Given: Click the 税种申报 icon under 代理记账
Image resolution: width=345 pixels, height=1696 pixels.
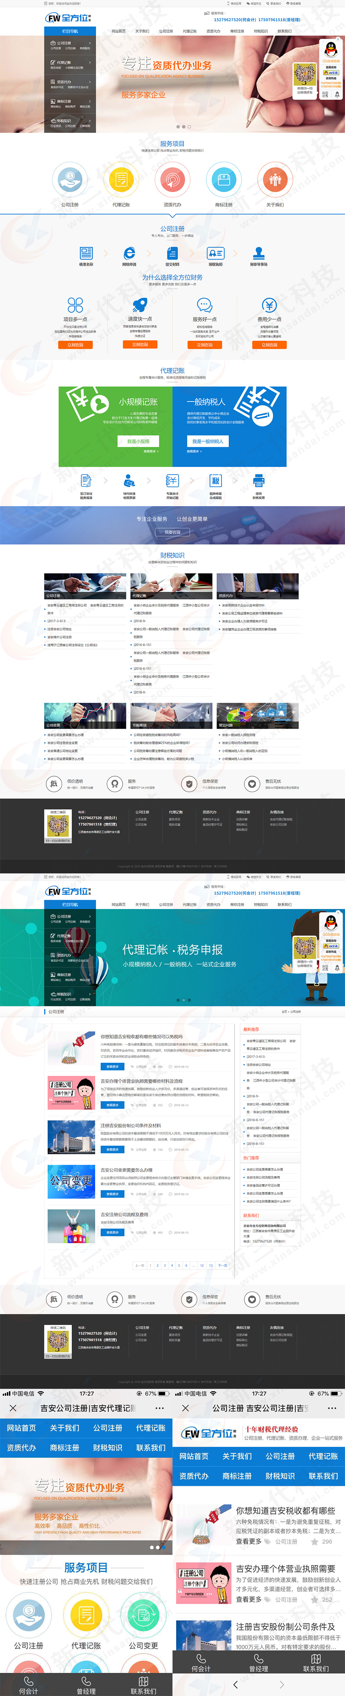Looking at the screenshot, I should tap(216, 480).
